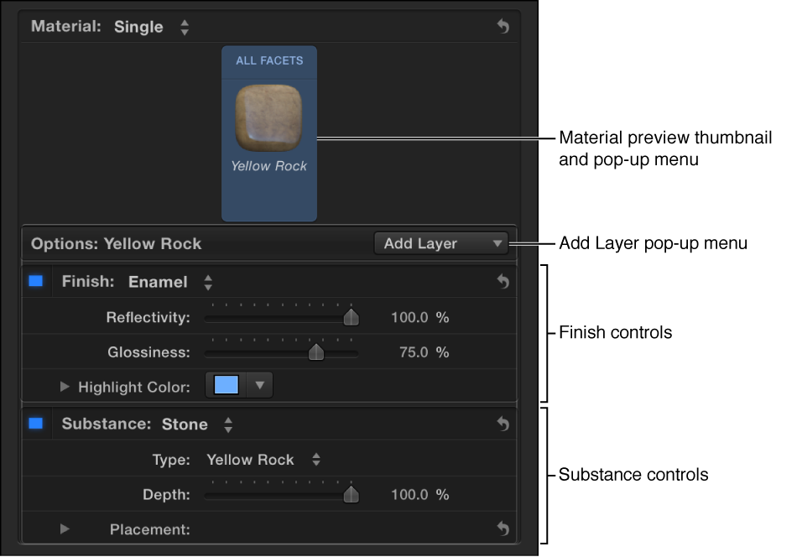This screenshot has width=797, height=557.
Task: Open the Material Single pop-up menu
Action: tap(152, 27)
